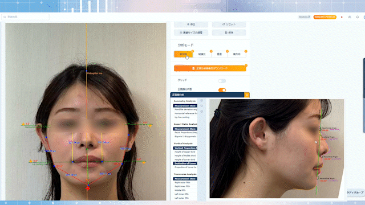Switch to the third analysis mode tab
Screen dimensions: 365x205
pyautogui.click(x=219, y=54)
